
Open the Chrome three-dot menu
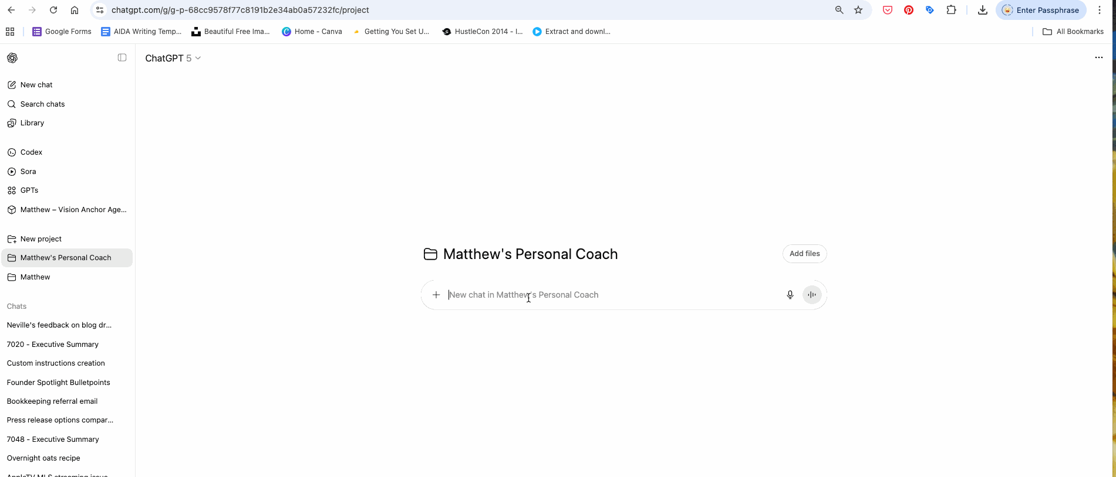pyautogui.click(x=1100, y=10)
